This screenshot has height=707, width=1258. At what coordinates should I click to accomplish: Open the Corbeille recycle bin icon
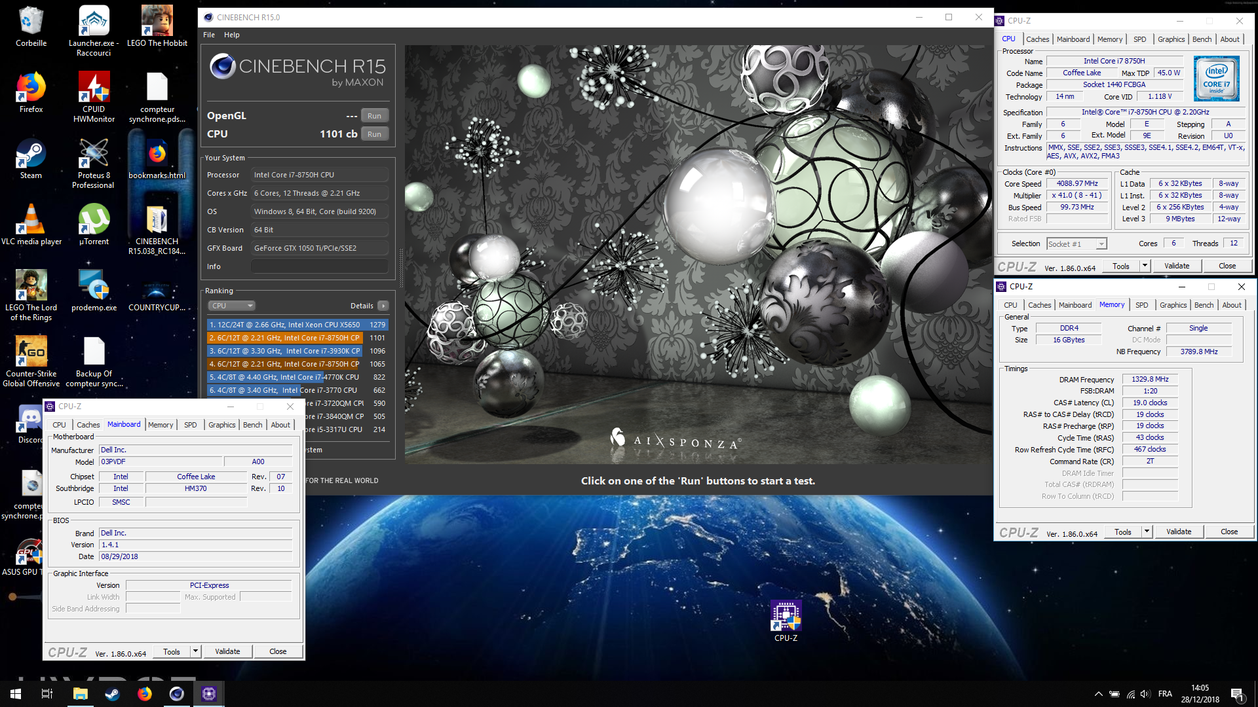(x=31, y=27)
